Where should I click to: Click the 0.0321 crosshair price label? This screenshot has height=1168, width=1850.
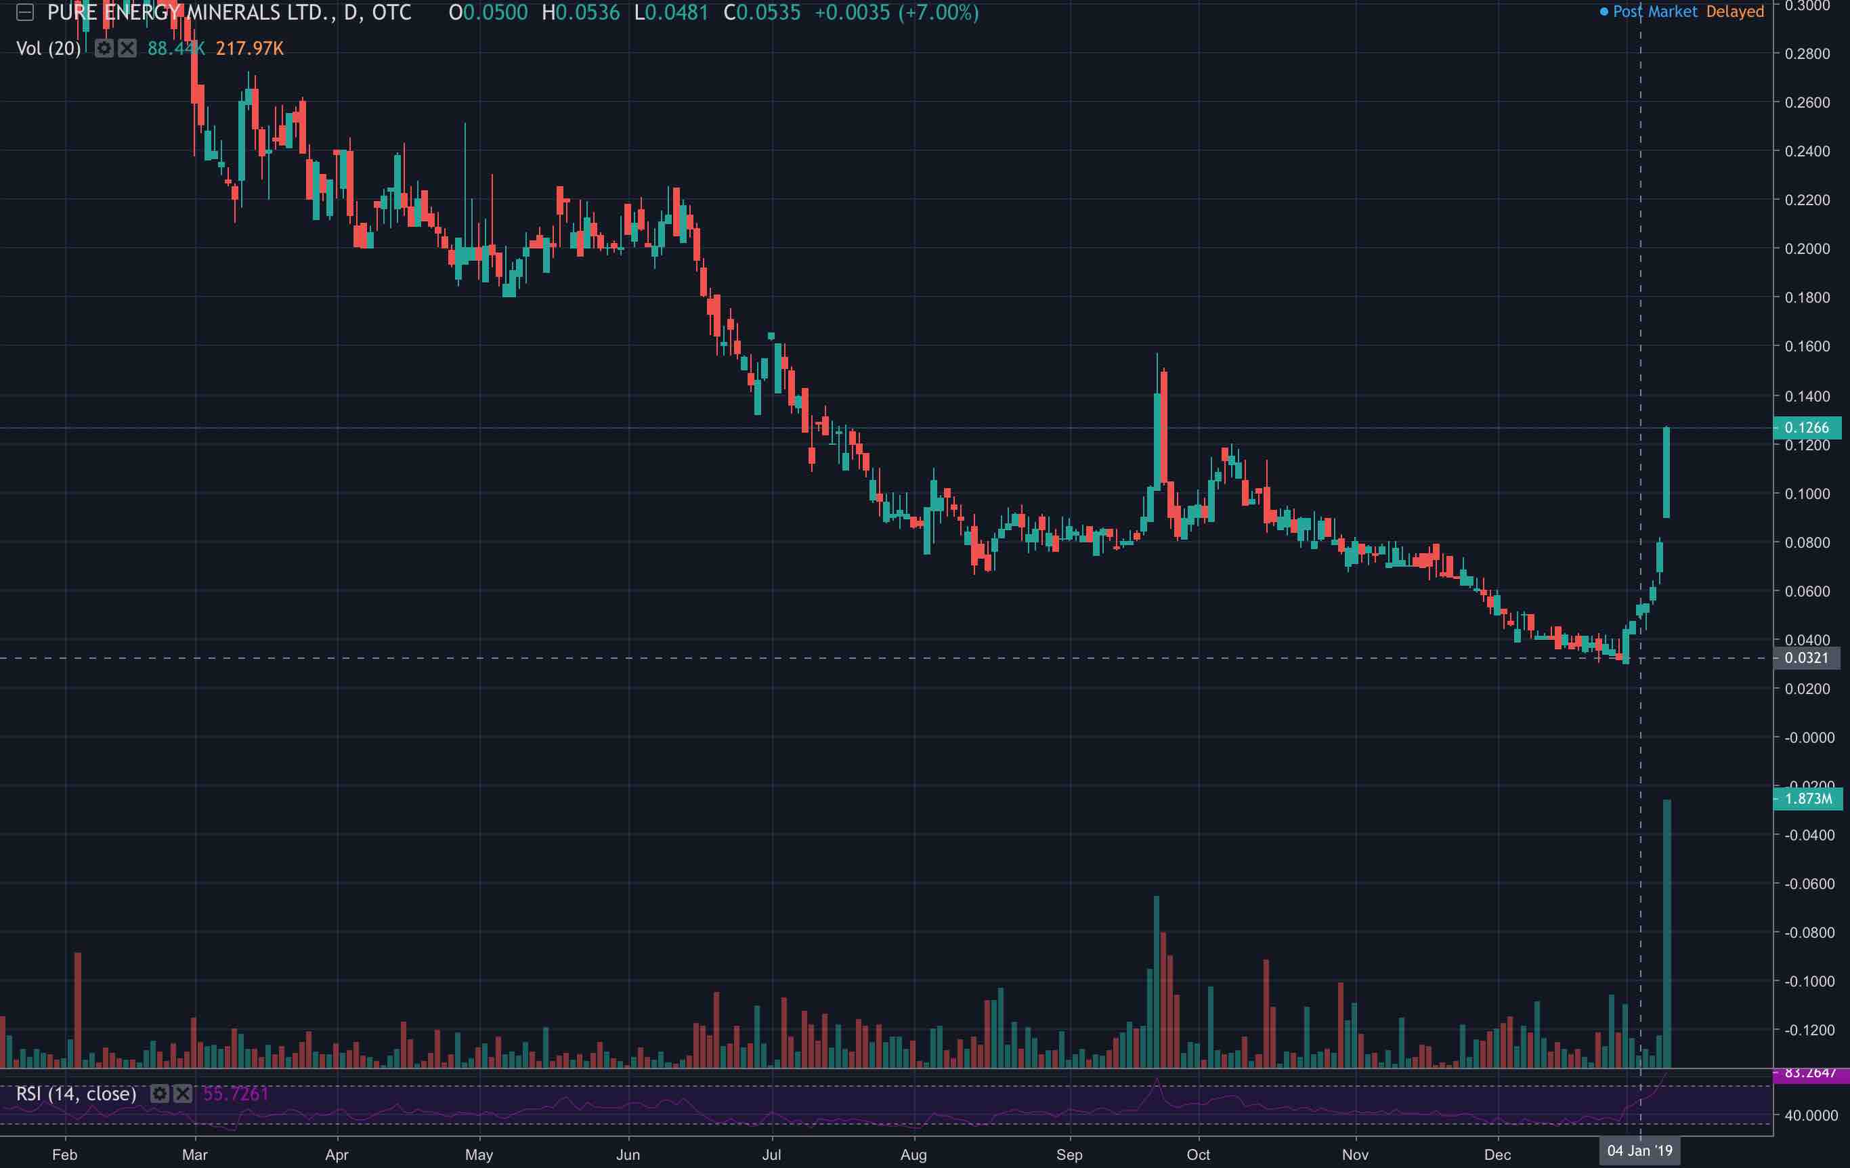click(x=1806, y=657)
